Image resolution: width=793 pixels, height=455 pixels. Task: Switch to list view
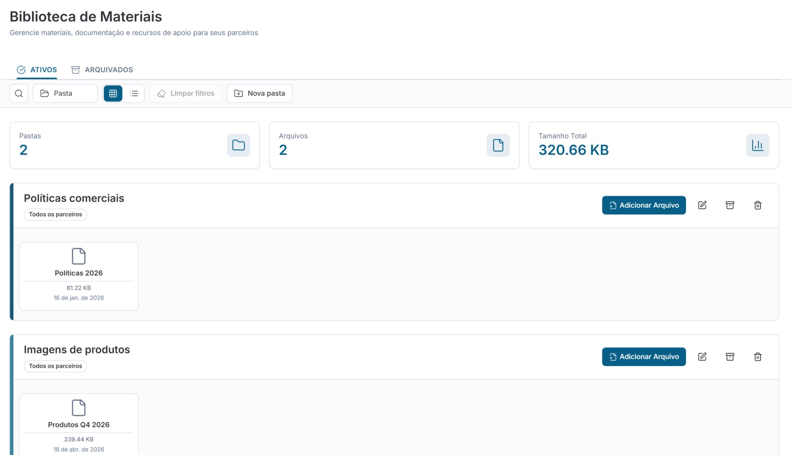point(134,93)
